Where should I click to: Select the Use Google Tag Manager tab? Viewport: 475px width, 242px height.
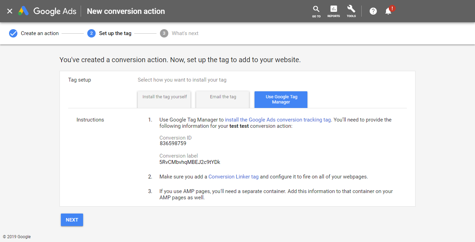(x=281, y=100)
